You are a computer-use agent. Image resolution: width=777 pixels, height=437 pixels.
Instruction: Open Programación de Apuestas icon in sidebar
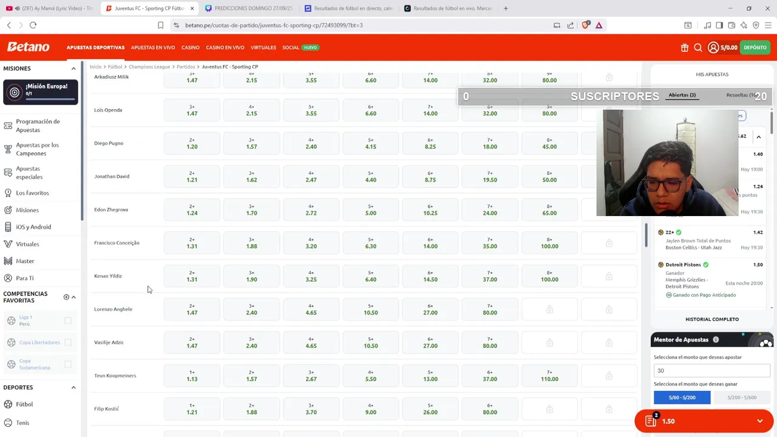tap(8, 126)
